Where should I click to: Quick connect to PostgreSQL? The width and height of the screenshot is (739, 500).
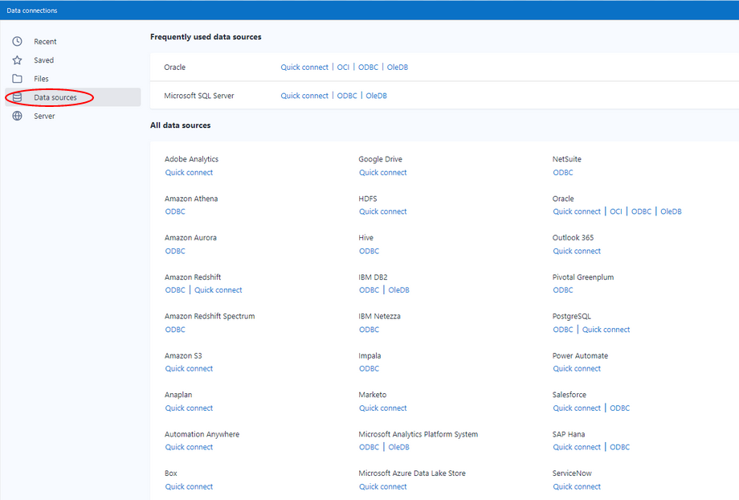pyautogui.click(x=606, y=330)
